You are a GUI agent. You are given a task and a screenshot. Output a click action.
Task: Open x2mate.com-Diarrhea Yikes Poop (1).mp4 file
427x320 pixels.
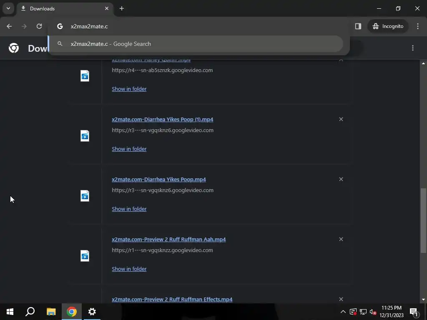(x=162, y=120)
